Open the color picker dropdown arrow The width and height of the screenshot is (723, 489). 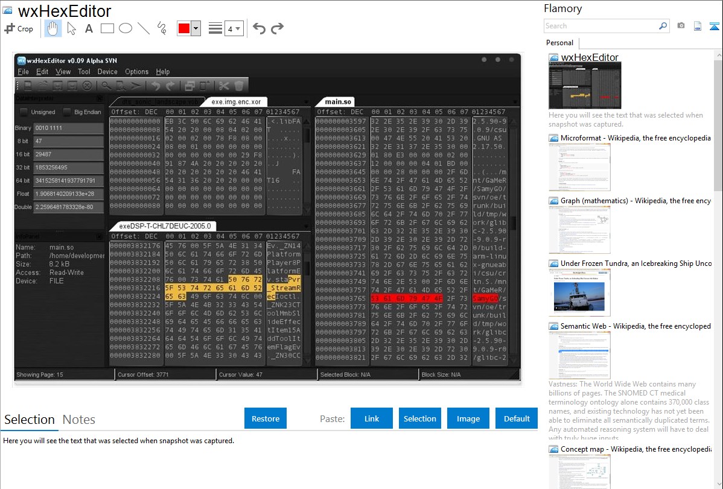coord(196,28)
